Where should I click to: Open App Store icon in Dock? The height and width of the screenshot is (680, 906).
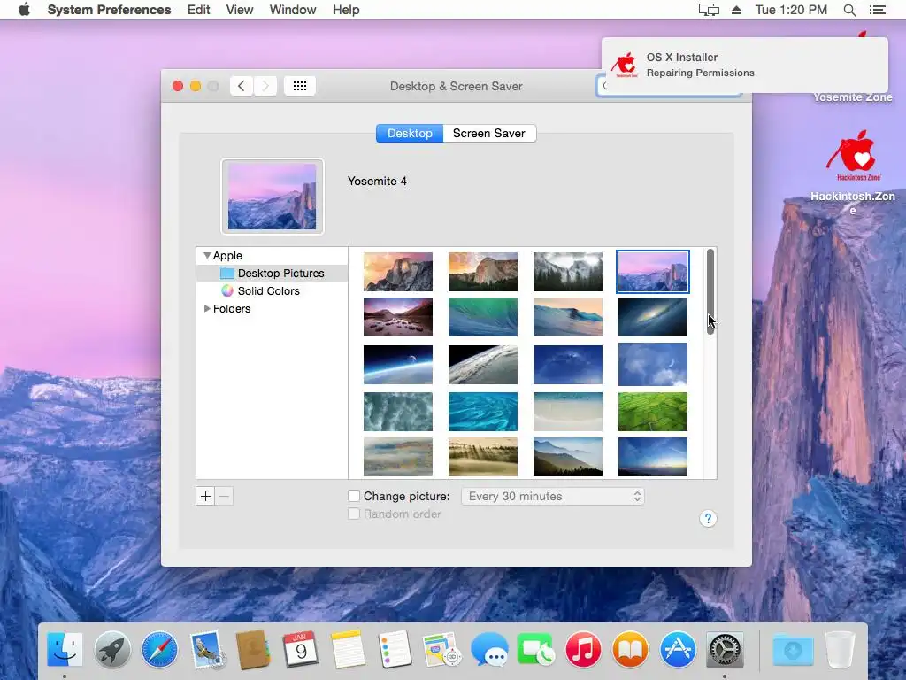tap(677, 649)
